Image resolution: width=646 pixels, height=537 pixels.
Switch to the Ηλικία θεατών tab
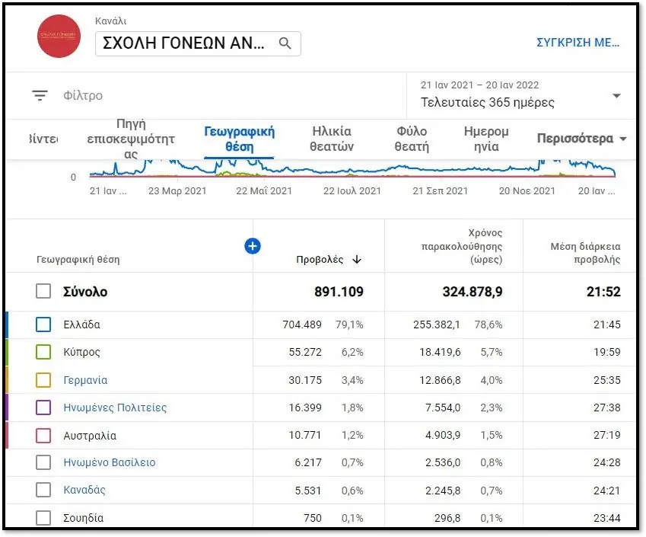click(x=333, y=139)
